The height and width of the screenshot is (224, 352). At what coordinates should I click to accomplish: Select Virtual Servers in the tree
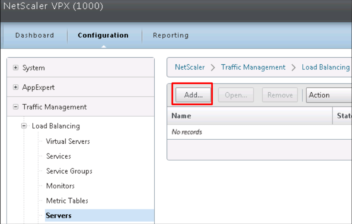click(68, 141)
